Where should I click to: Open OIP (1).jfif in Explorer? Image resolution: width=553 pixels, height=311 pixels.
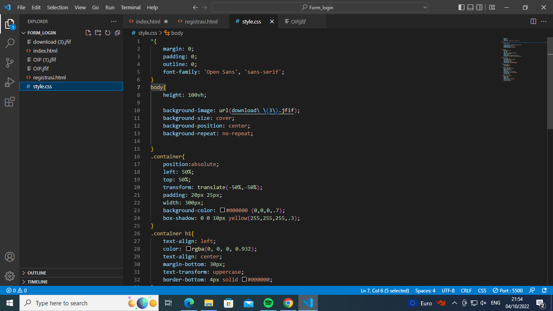click(x=71, y=60)
